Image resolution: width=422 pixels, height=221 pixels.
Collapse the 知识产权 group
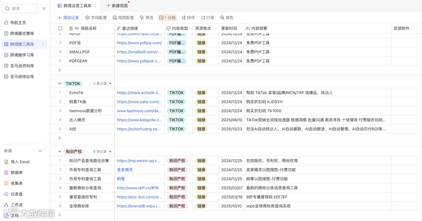tap(59, 152)
